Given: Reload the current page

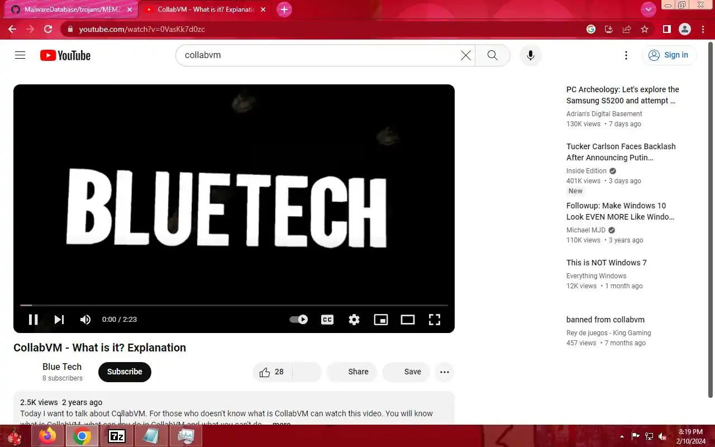Looking at the screenshot, I should 48,29.
